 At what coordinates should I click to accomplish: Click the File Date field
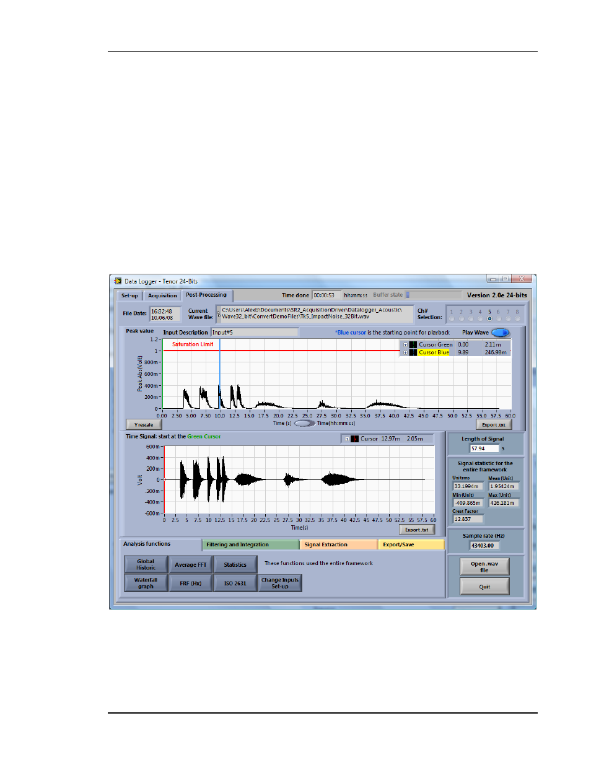(165, 314)
